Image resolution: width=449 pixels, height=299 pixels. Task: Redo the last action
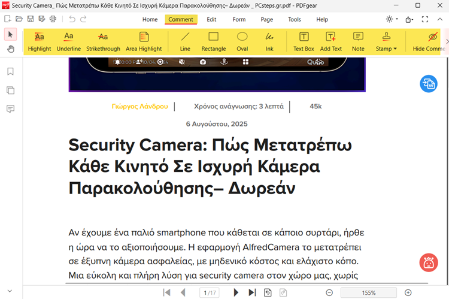[x=83, y=19]
